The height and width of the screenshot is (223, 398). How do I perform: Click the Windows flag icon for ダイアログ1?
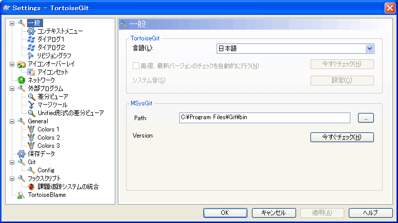coord(31,39)
